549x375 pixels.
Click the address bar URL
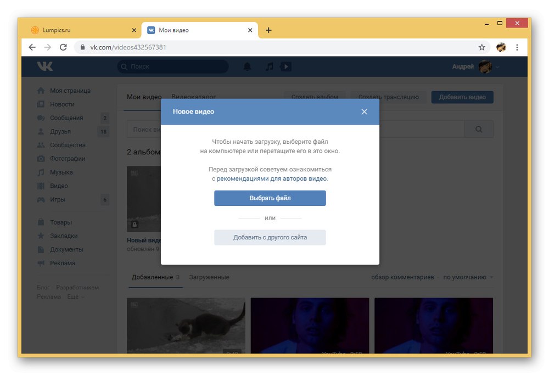[128, 47]
